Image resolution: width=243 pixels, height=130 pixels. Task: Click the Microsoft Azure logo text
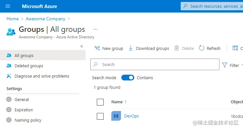(x=39, y=6)
